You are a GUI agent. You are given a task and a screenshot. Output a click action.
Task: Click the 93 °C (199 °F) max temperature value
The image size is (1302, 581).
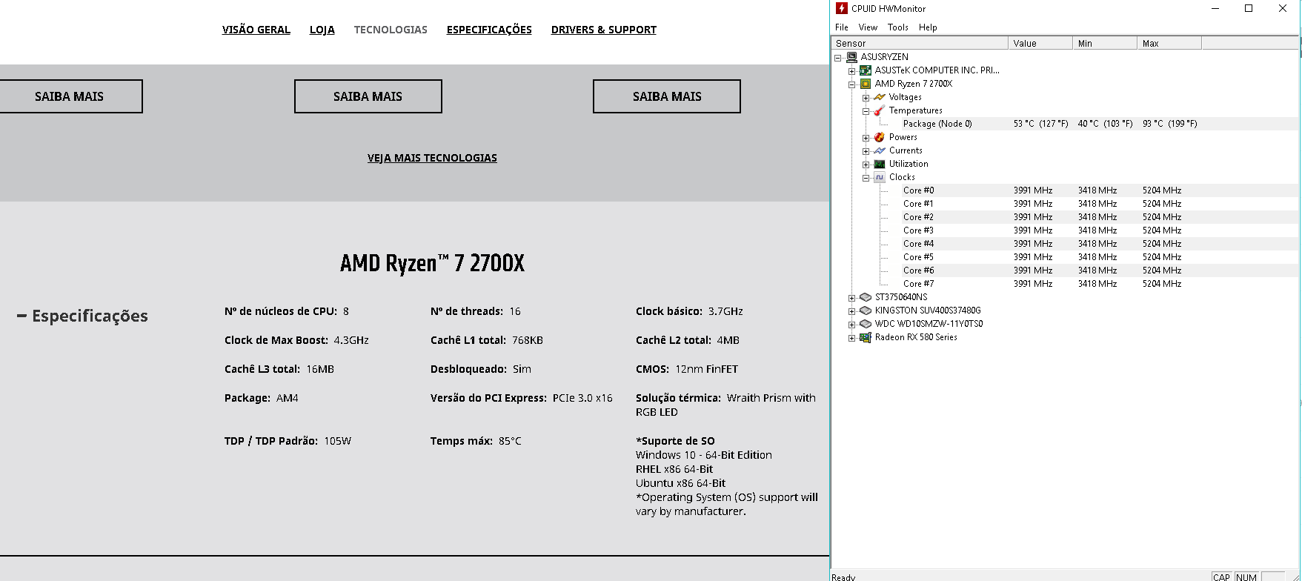tap(1170, 124)
